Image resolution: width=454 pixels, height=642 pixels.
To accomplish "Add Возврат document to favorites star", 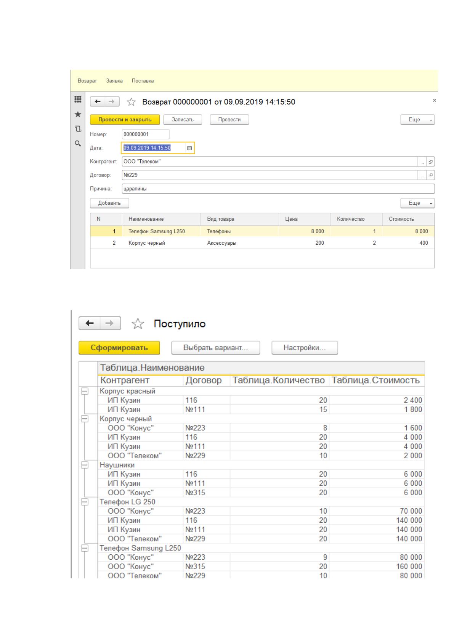I will coord(131,102).
